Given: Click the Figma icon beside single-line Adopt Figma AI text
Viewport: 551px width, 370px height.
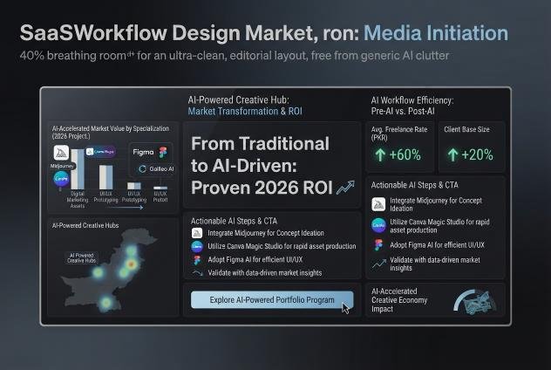Looking at the screenshot, I should 197,260.
